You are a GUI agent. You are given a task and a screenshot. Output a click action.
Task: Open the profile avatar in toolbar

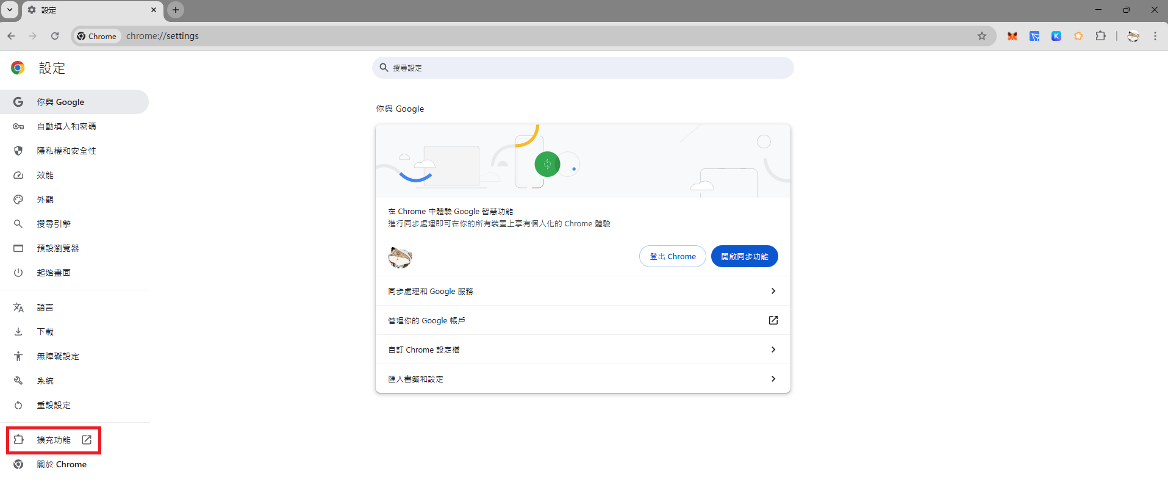pos(1133,36)
